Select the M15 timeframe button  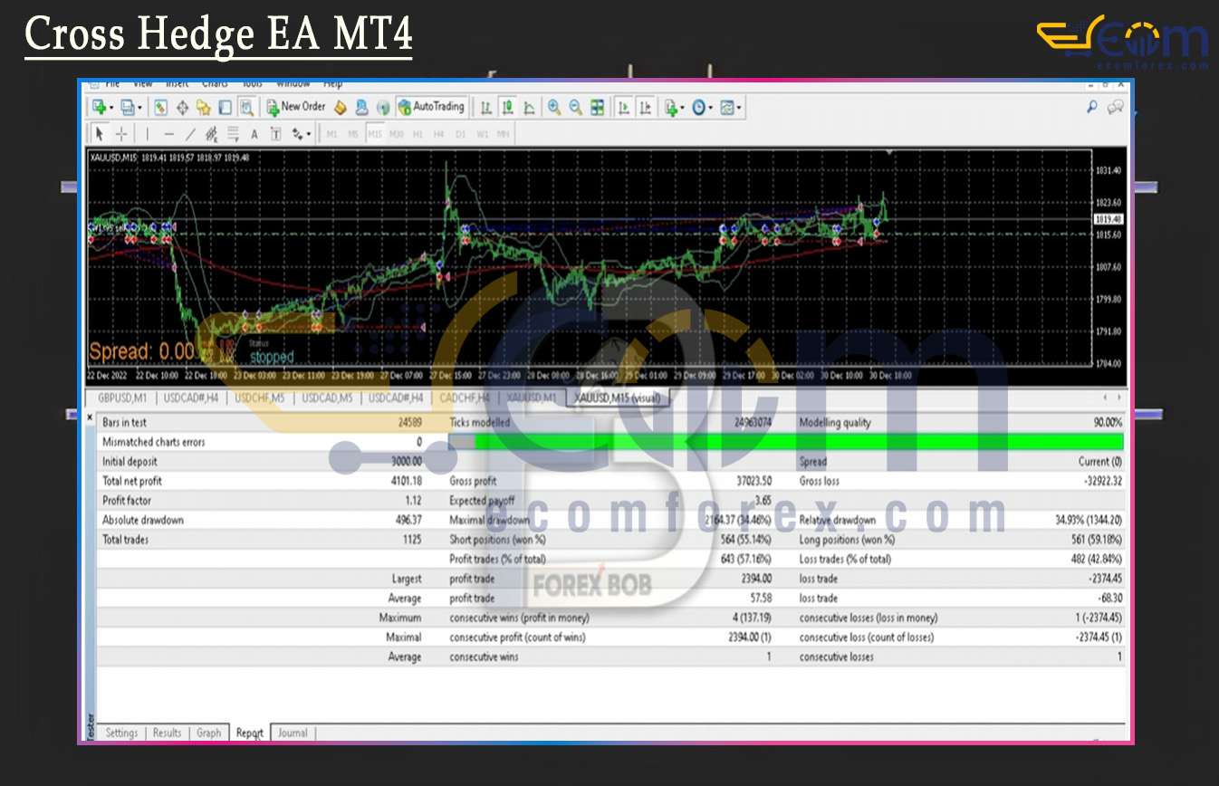coord(374,134)
